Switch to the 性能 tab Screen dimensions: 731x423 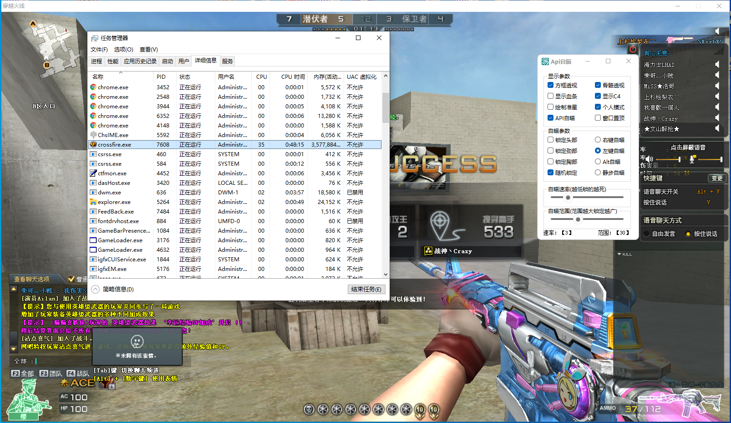pyautogui.click(x=112, y=61)
